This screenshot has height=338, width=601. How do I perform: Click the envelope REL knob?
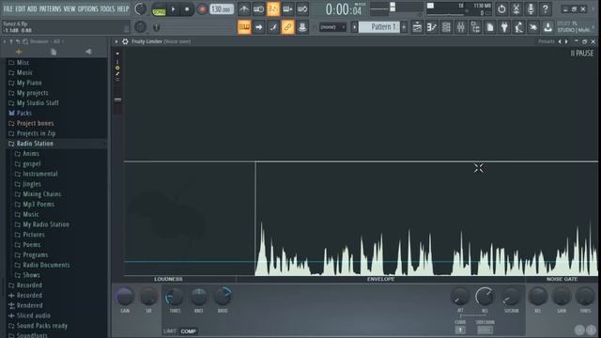click(x=485, y=297)
